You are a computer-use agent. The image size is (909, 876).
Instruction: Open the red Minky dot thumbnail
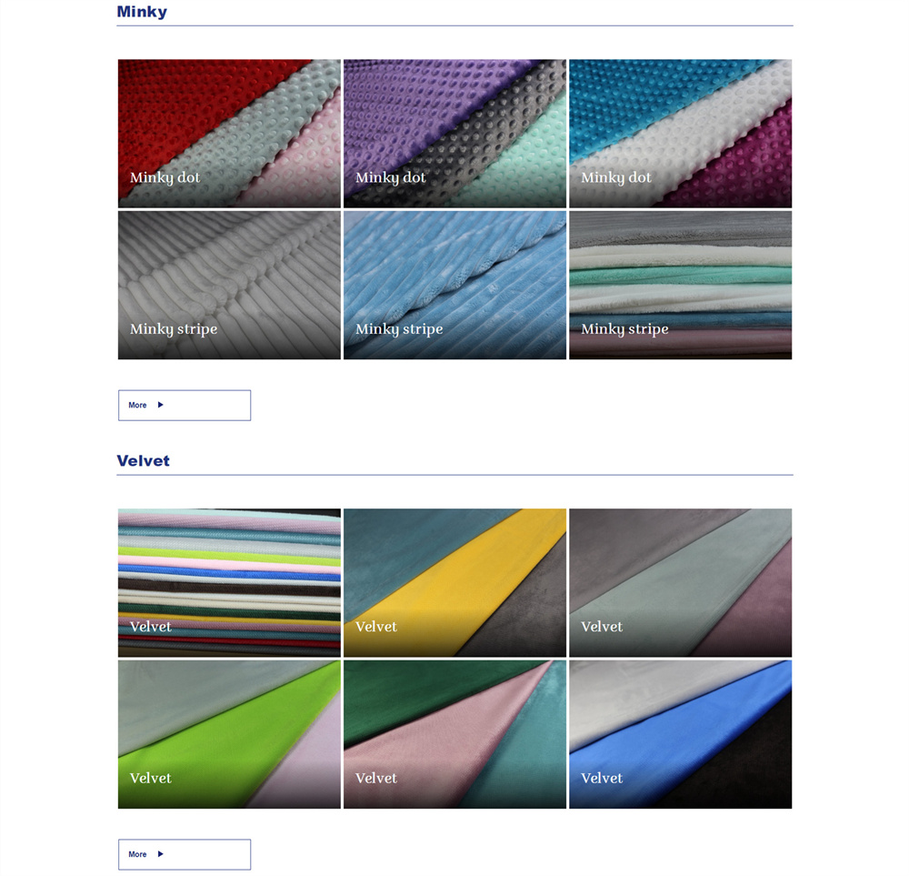pyautogui.click(x=229, y=134)
